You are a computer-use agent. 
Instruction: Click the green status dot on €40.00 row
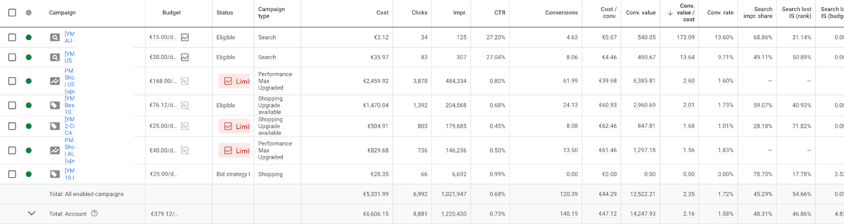click(28, 150)
